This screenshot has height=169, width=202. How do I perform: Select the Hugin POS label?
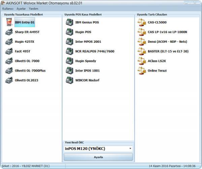(x=83, y=32)
